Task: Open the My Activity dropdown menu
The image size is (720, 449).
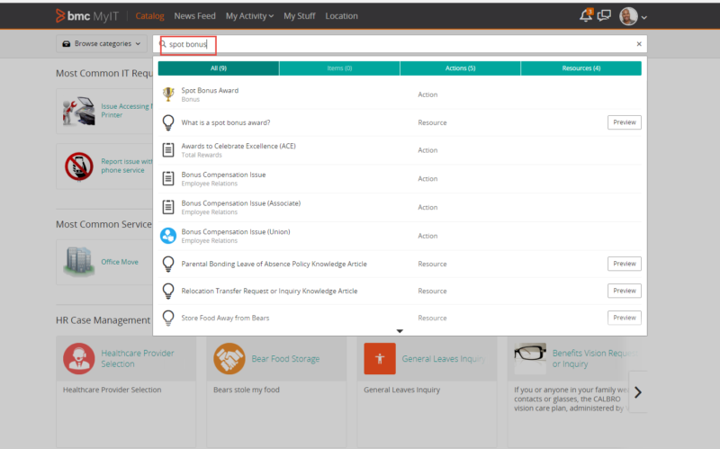Action: pyautogui.click(x=250, y=16)
